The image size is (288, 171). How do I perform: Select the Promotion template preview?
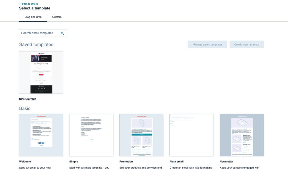pyautogui.click(x=141, y=135)
